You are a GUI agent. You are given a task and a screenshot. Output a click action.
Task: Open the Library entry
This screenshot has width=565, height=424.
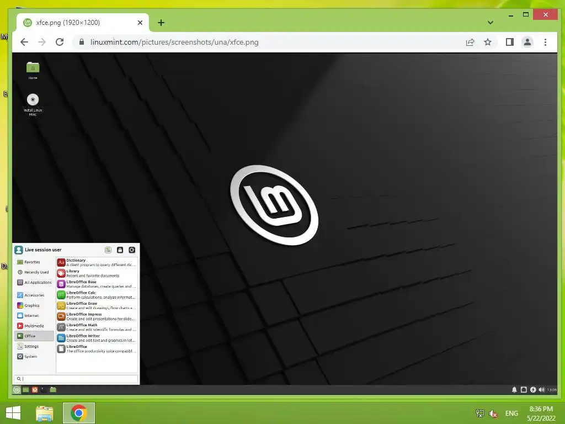[97, 273]
